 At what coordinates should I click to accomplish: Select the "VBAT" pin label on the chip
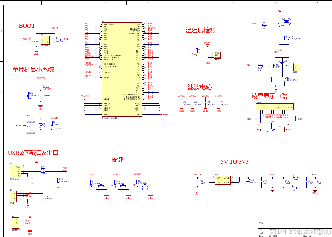(106, 99)
